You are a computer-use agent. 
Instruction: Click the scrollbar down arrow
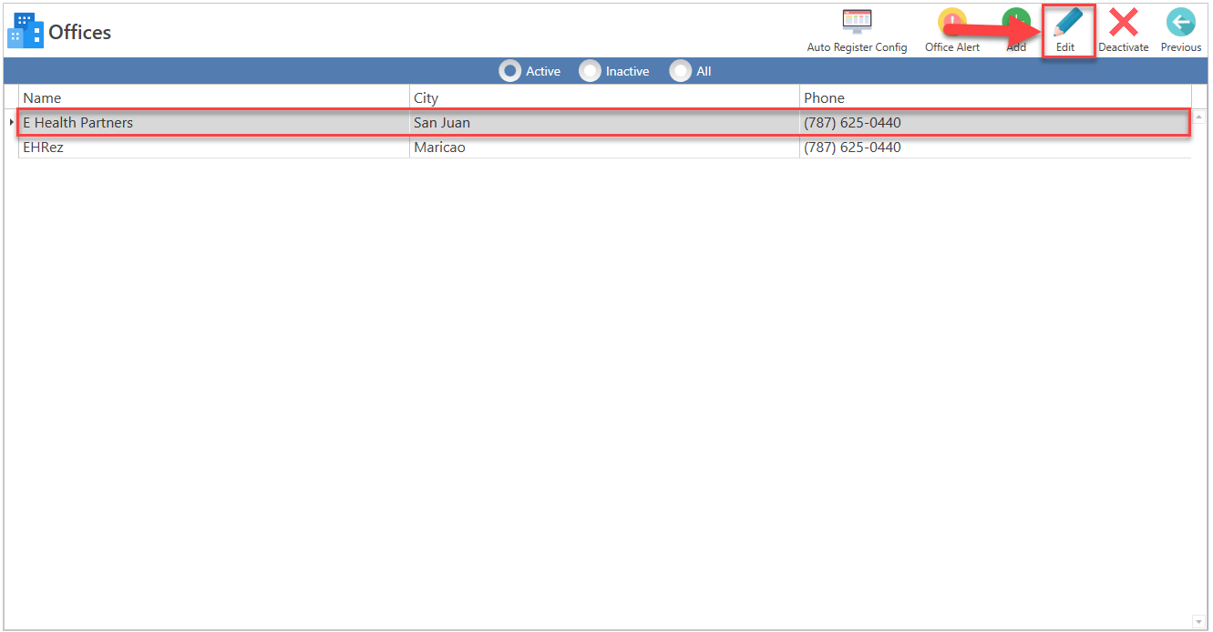[1198, 622]
